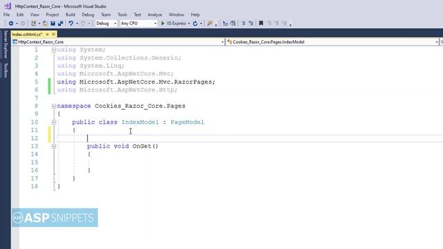Viewport: 443px width, 249px height.
Task: Open the toolbar overflow options arrow
Action: click(291, 24)
